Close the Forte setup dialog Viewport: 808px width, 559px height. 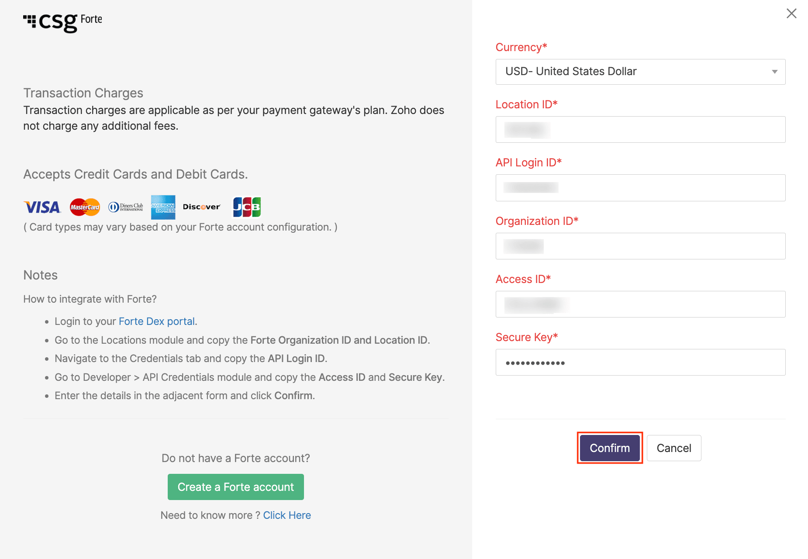[x=791, y=14]
